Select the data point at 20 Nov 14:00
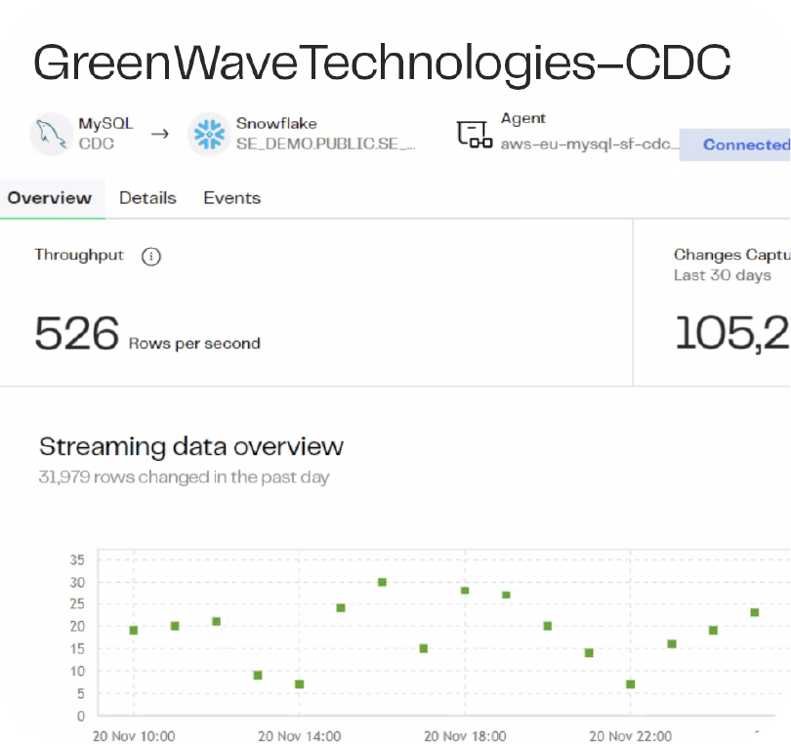This screenshot has width=791, height=744. click(x=299, y=683)
